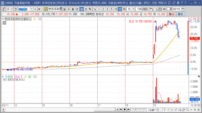Click the add line indicator icon
The image size is (202, 113).
tap(156, 9)
